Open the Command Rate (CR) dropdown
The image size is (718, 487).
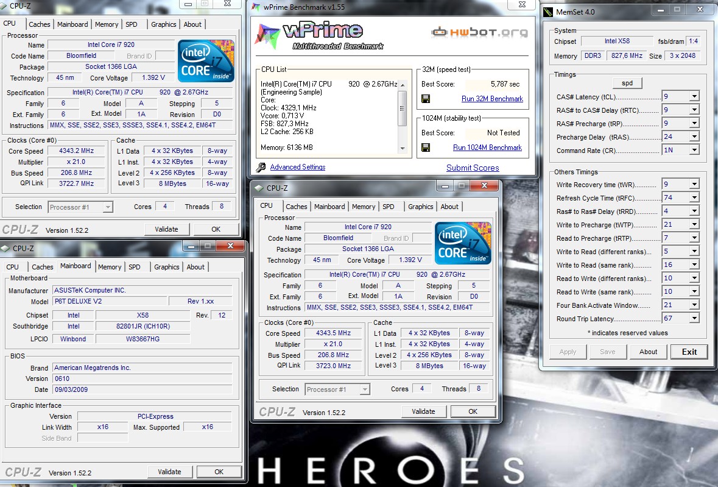point(694,150)
